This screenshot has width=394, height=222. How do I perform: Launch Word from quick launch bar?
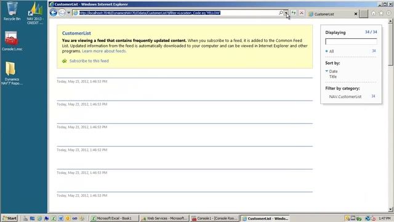[60, 218]
